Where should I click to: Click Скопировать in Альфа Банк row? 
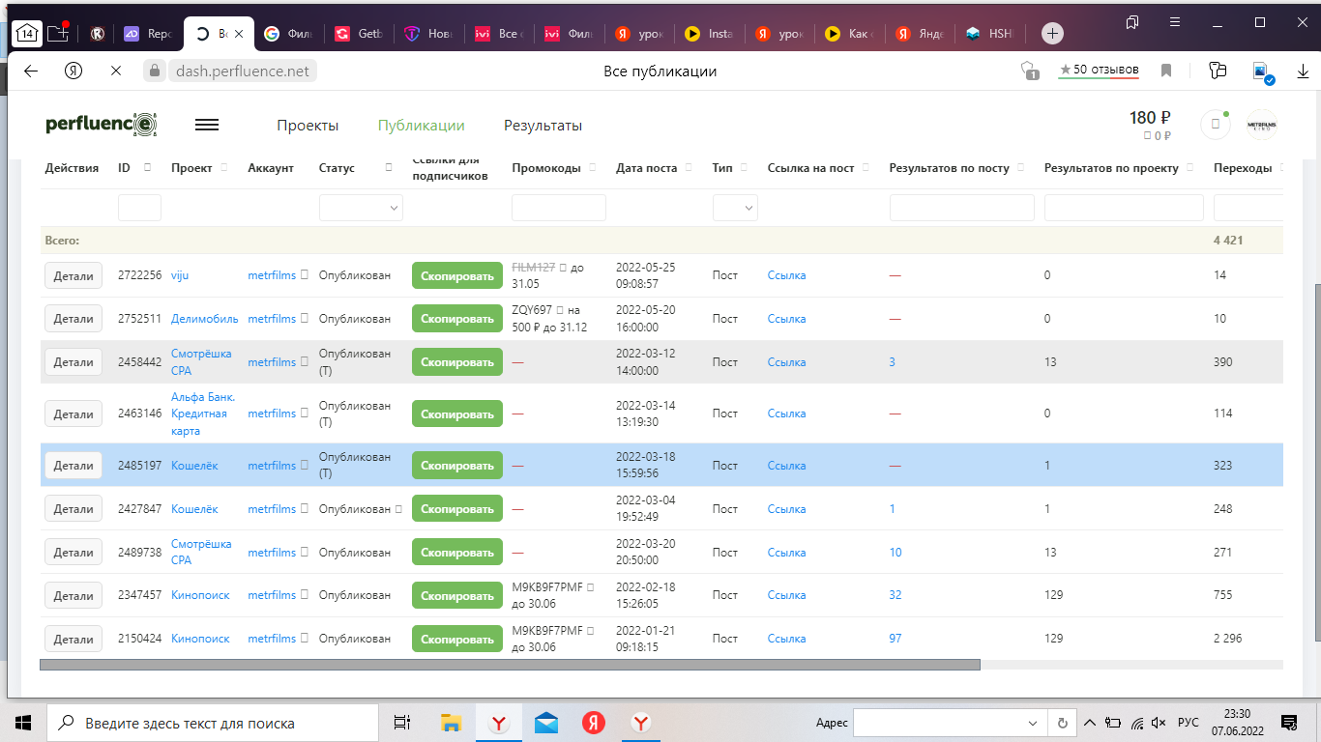(457, 414)
